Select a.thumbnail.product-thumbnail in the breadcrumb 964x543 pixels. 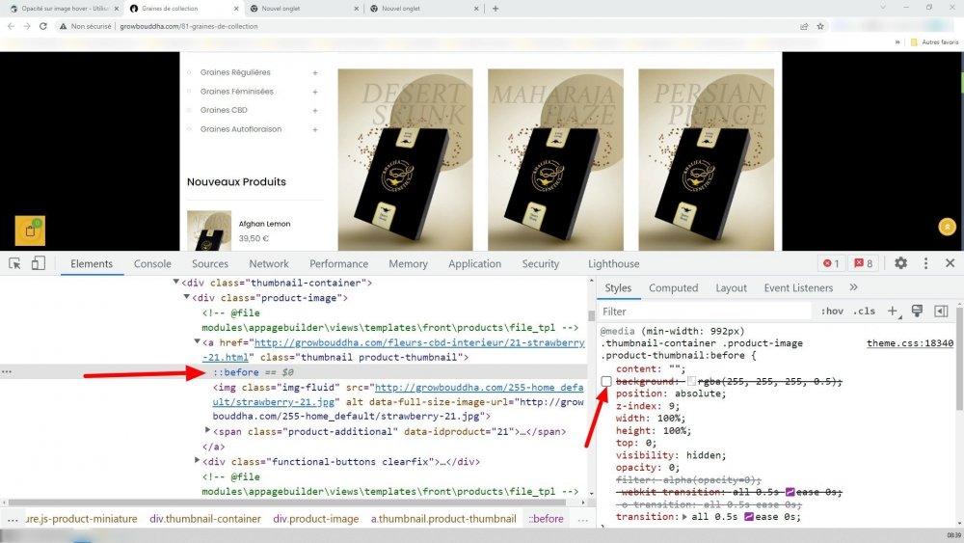(443, 518)
